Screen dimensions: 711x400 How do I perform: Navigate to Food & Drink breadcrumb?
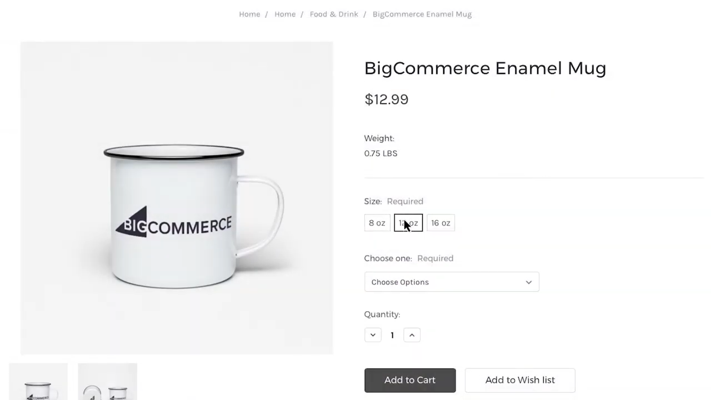tap(334, 14)
